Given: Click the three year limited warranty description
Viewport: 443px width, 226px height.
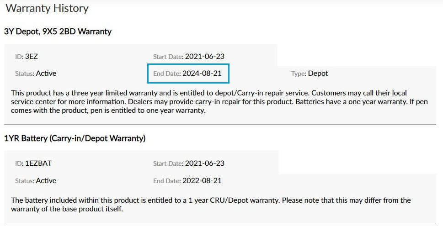Looking at the screenshot, I should tap(219, 102).
